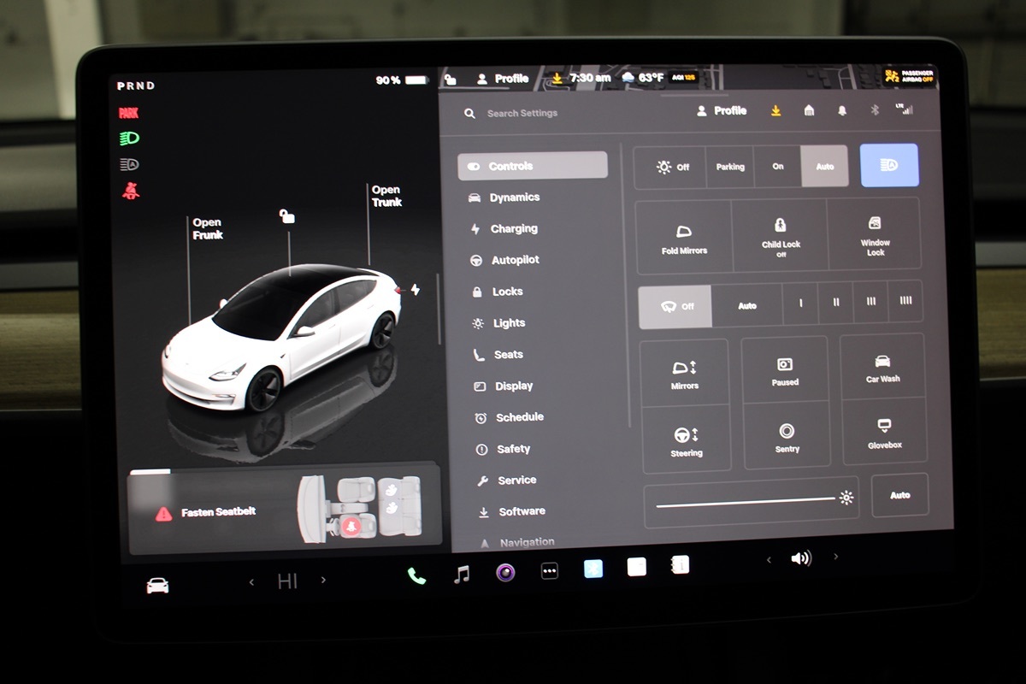Open the three-dot more apps menu
The height and width of the screenshot is (684, 1026).
pyautogui.click(x=550, y=571)
